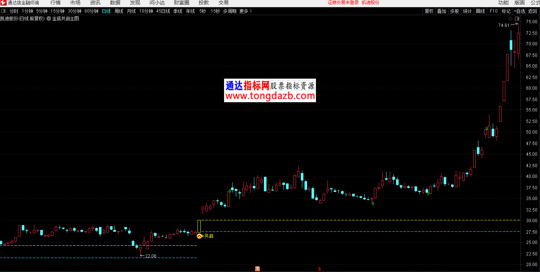Viewport: 540px width, 272px height.
Task: Open the 财富圈 menu
Action: tap(182, 3)
